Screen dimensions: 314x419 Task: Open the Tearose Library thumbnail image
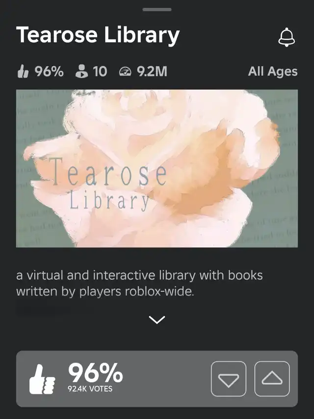(x=157, y=168)
